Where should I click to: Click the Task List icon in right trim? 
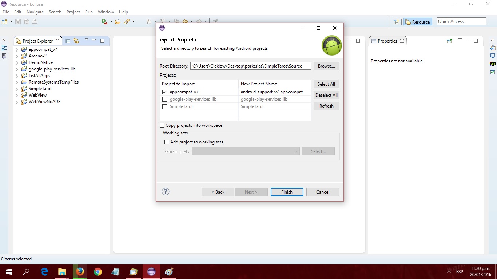click(x=493, y=48)
